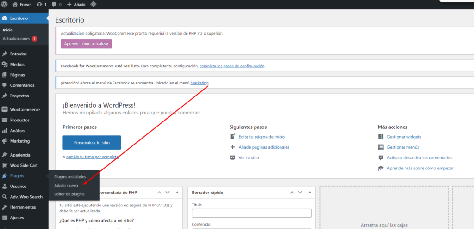This screenshot has height=229, width=474.
Task: Collapse the PHP recommended widget triangle
Action: click(x=177, y=192)
